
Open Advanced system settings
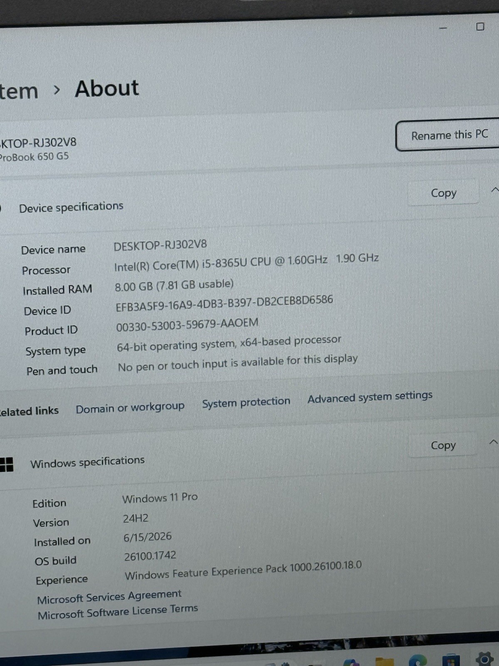[370, 397]
